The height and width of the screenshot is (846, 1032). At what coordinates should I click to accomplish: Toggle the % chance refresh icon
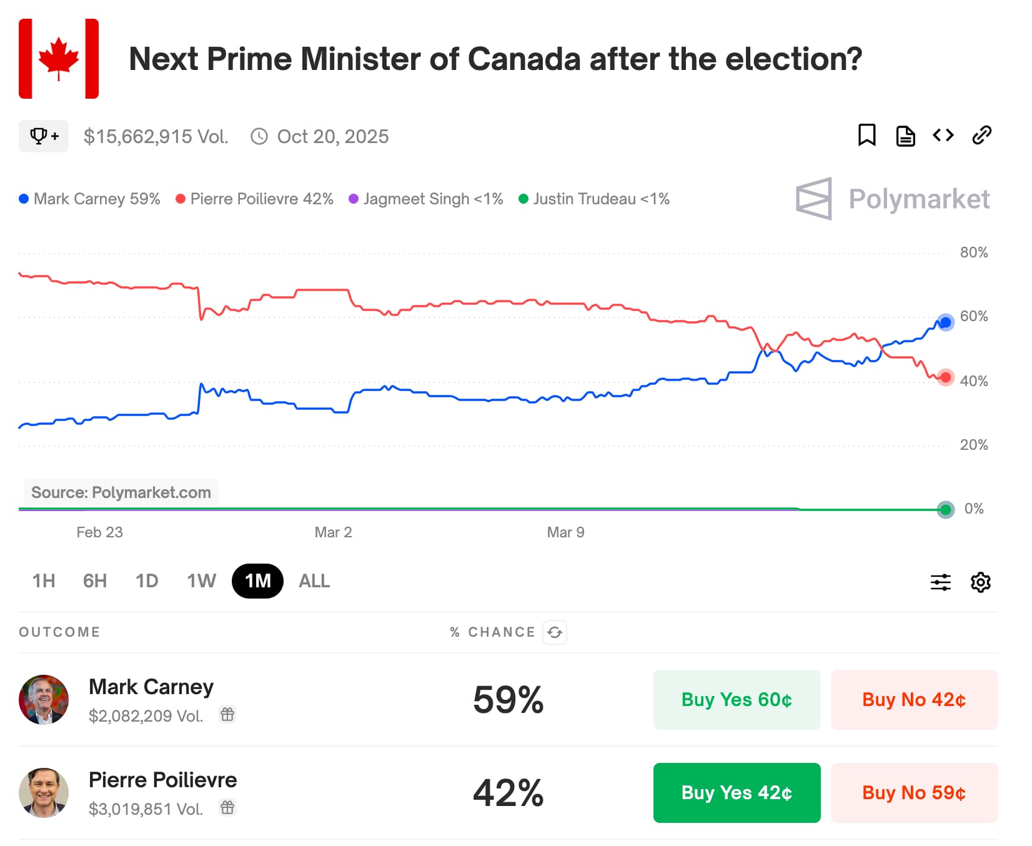(x=555, y=632)
